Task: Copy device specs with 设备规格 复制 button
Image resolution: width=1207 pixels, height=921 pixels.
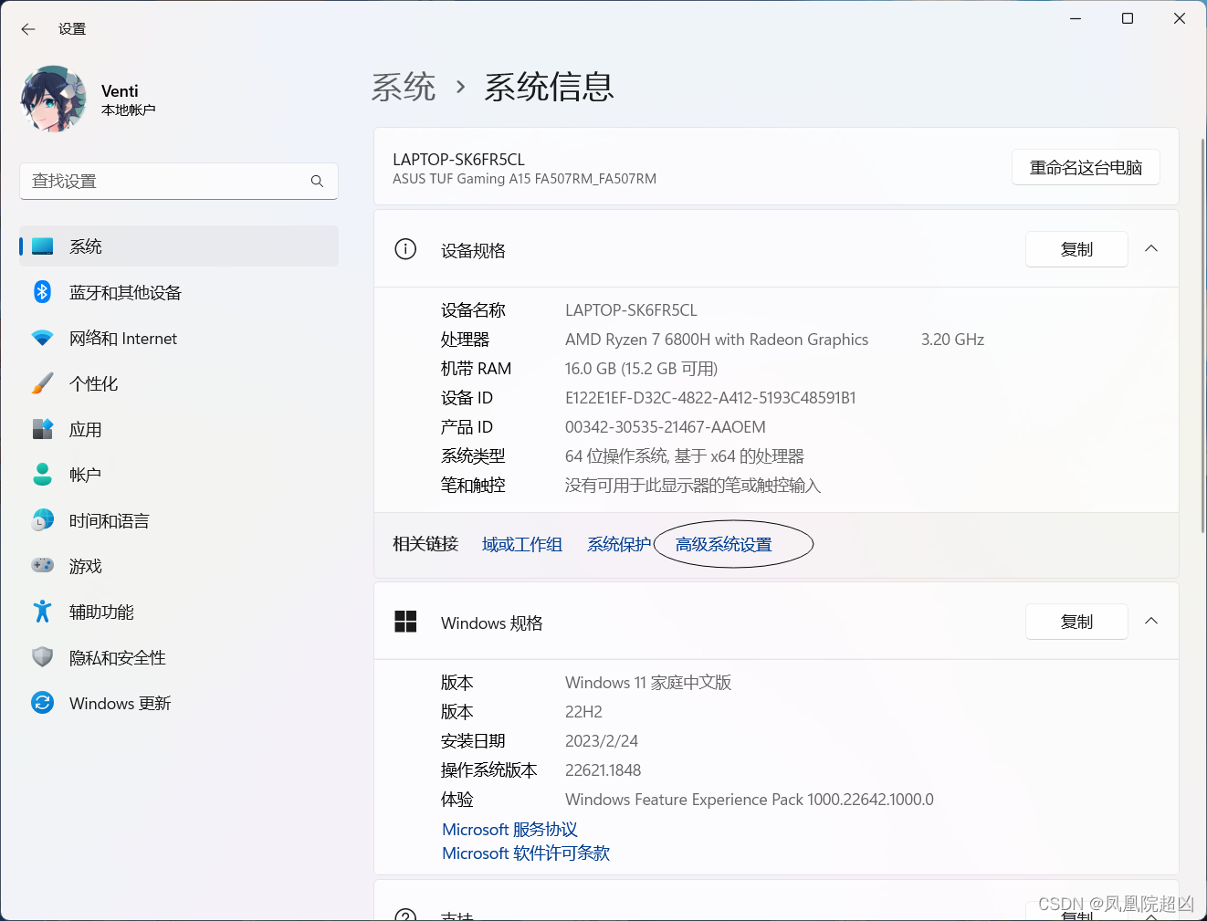Action: point(1076,249)
